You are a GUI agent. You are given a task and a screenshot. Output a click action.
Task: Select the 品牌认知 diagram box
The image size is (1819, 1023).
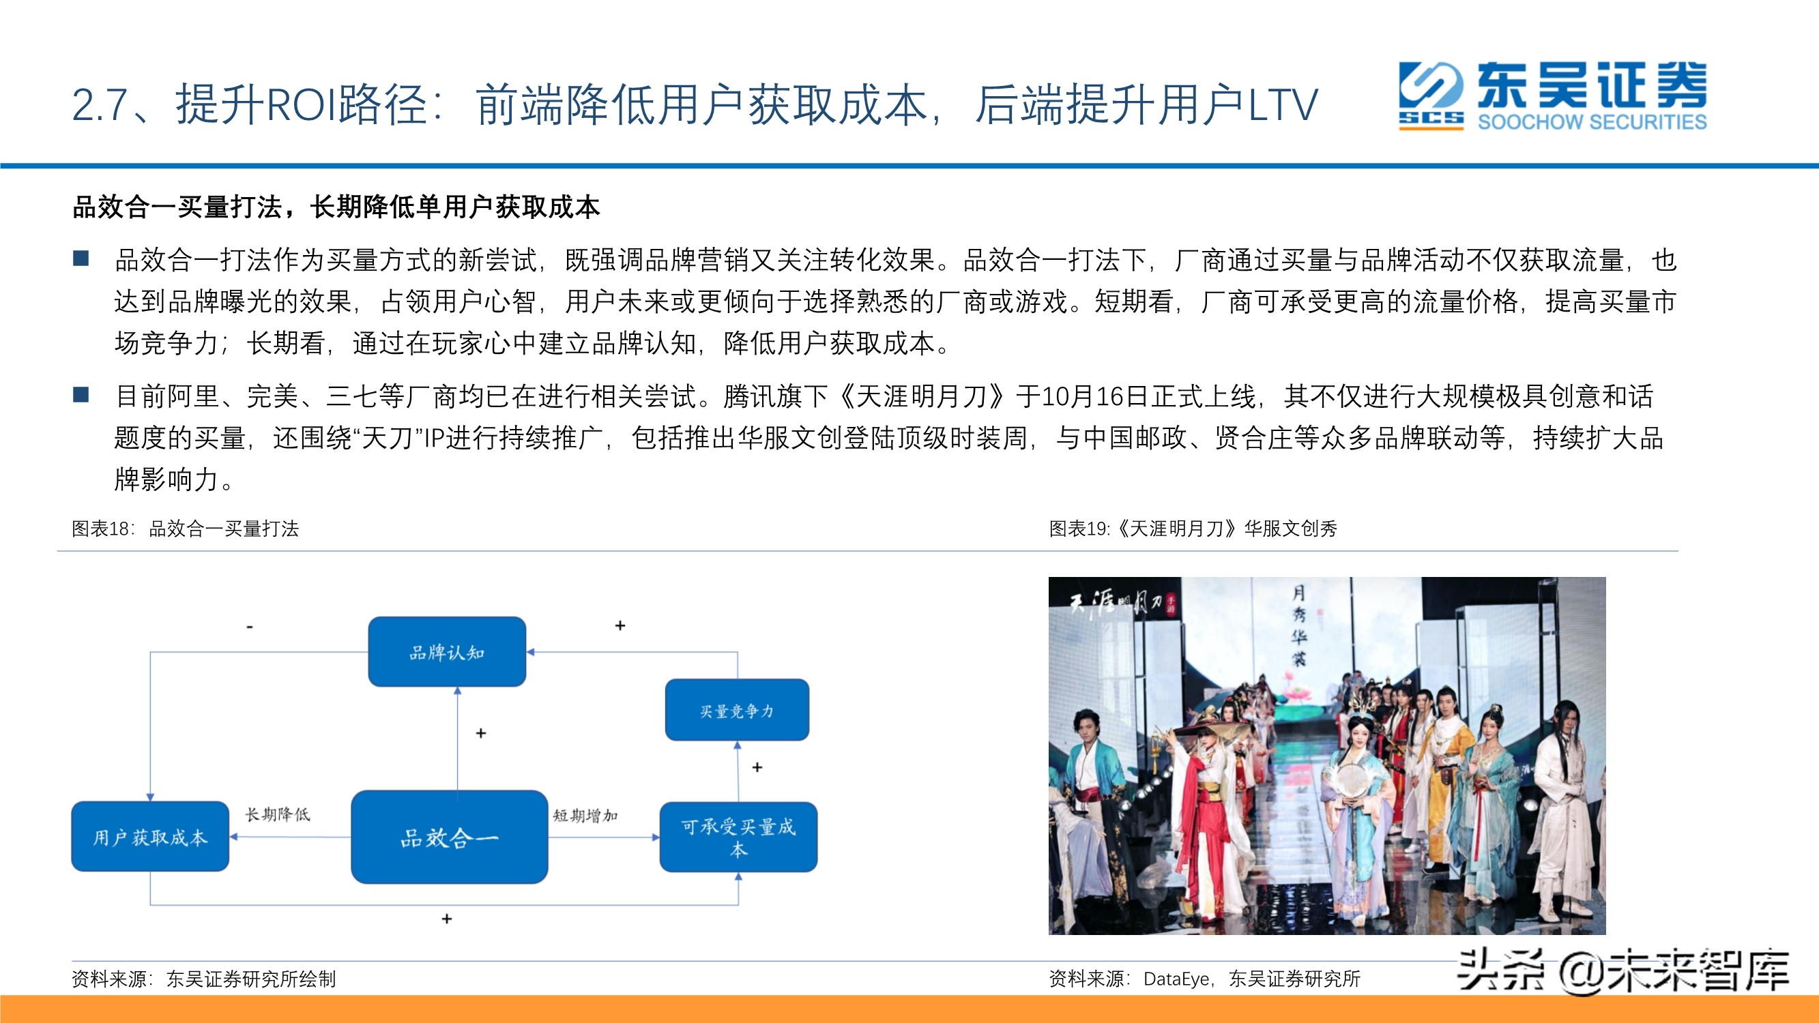point(447,651)
